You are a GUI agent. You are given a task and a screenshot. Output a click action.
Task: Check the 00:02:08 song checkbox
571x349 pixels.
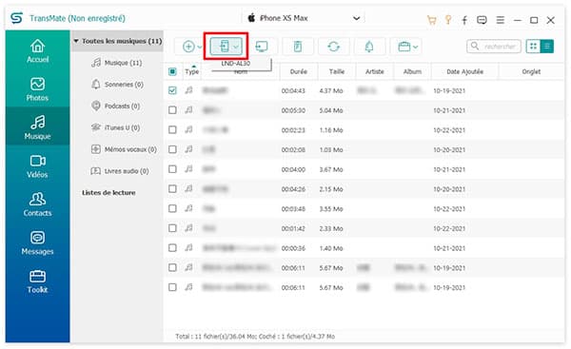[x=172, y=149]
